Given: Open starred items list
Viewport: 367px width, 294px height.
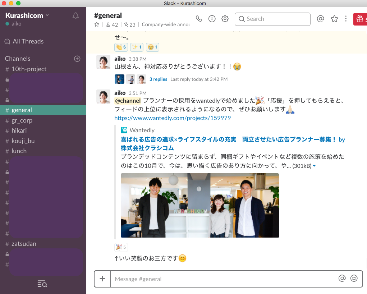Looking at the screenshot, I should 334,19.
